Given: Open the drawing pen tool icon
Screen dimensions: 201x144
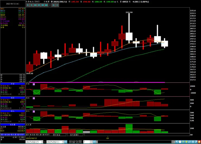Looking at the screenshot, I should (196, 142).
